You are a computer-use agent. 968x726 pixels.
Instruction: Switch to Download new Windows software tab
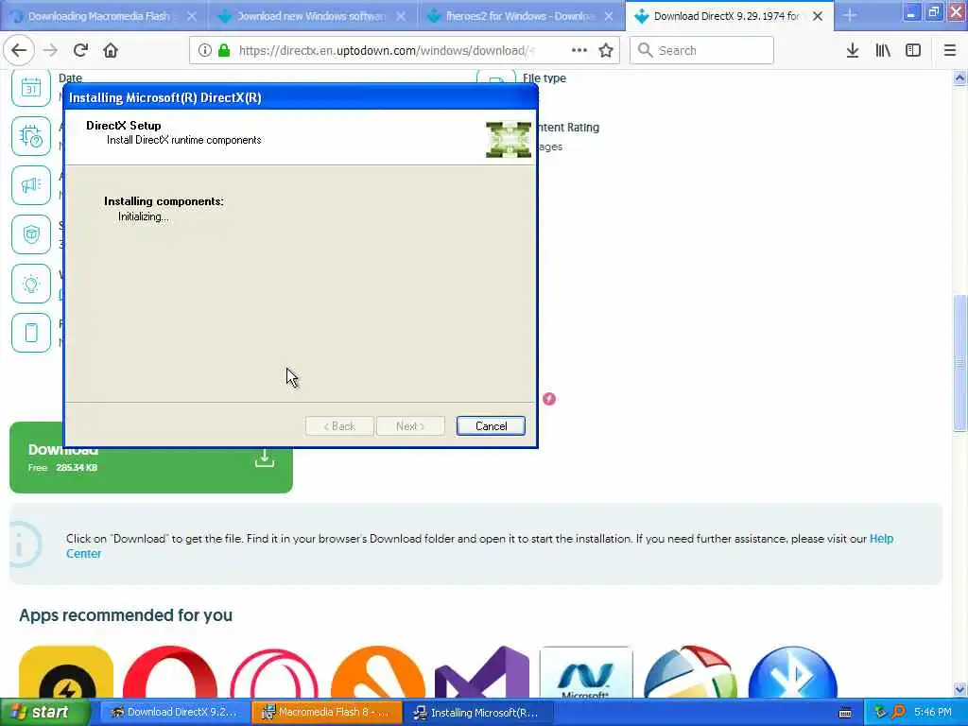point(312,16)
